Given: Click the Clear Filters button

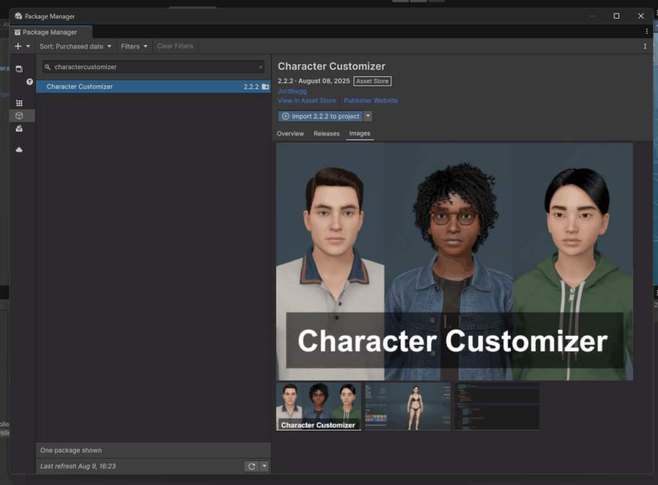Looking at the screenshot, I should 175,46.
